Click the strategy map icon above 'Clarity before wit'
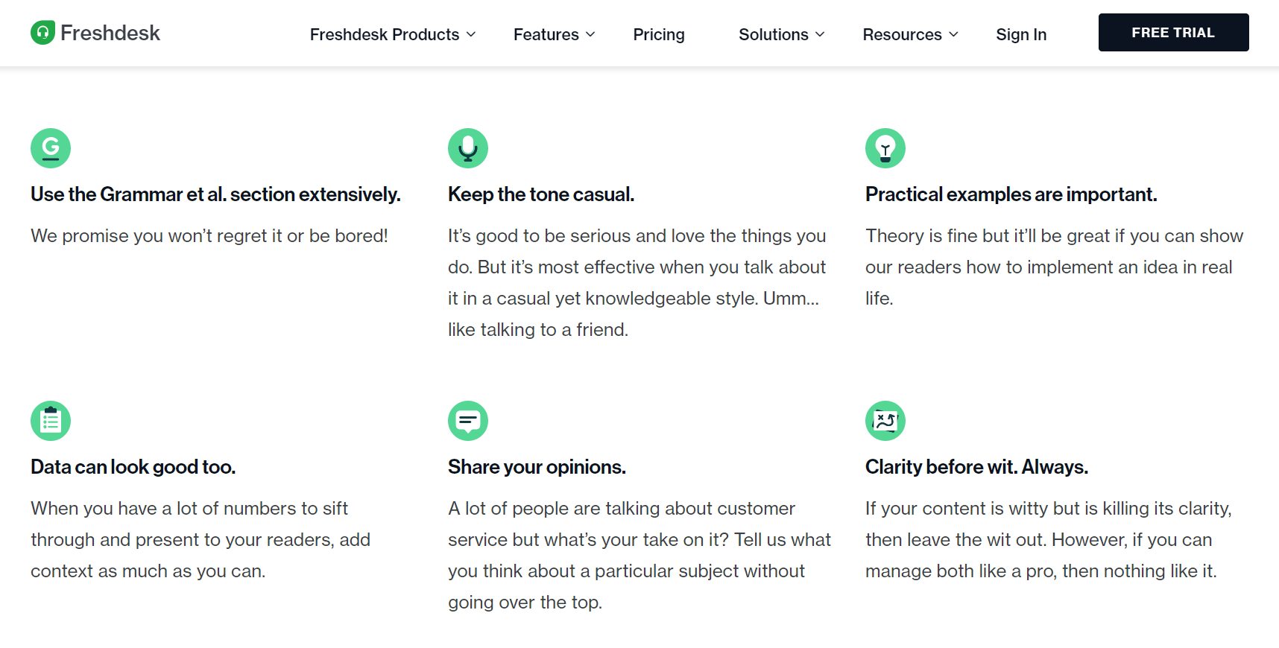The height and width of the screenshot is (648, 1279). [x=885, y=420]
